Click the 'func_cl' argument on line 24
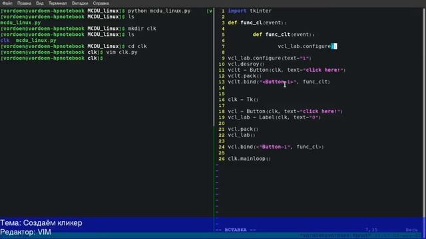 tap(308, 147)
